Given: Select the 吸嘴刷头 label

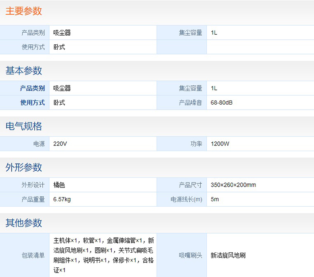Looking at the screenshot, I should pos(190,255).
